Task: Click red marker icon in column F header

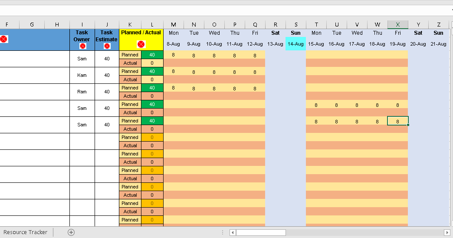Action: tap(3, 39)
